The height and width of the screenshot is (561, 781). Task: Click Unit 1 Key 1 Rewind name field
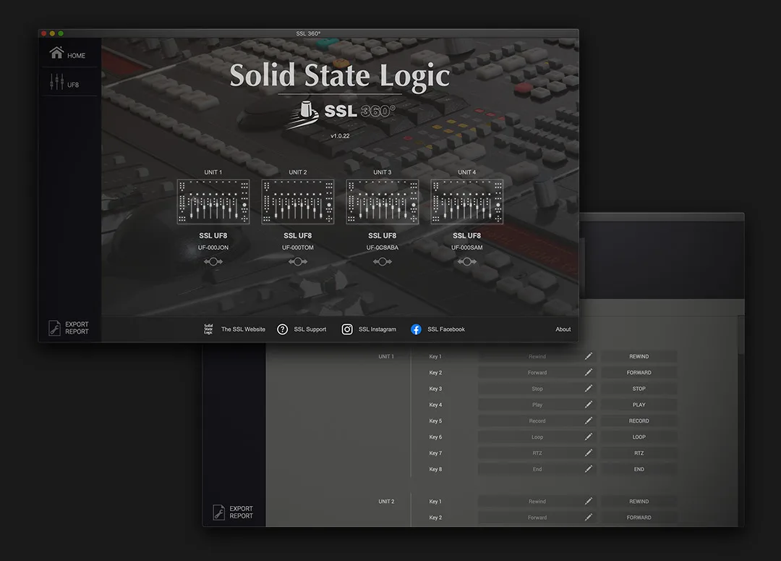pyautogui.click(x=537, y=356)
